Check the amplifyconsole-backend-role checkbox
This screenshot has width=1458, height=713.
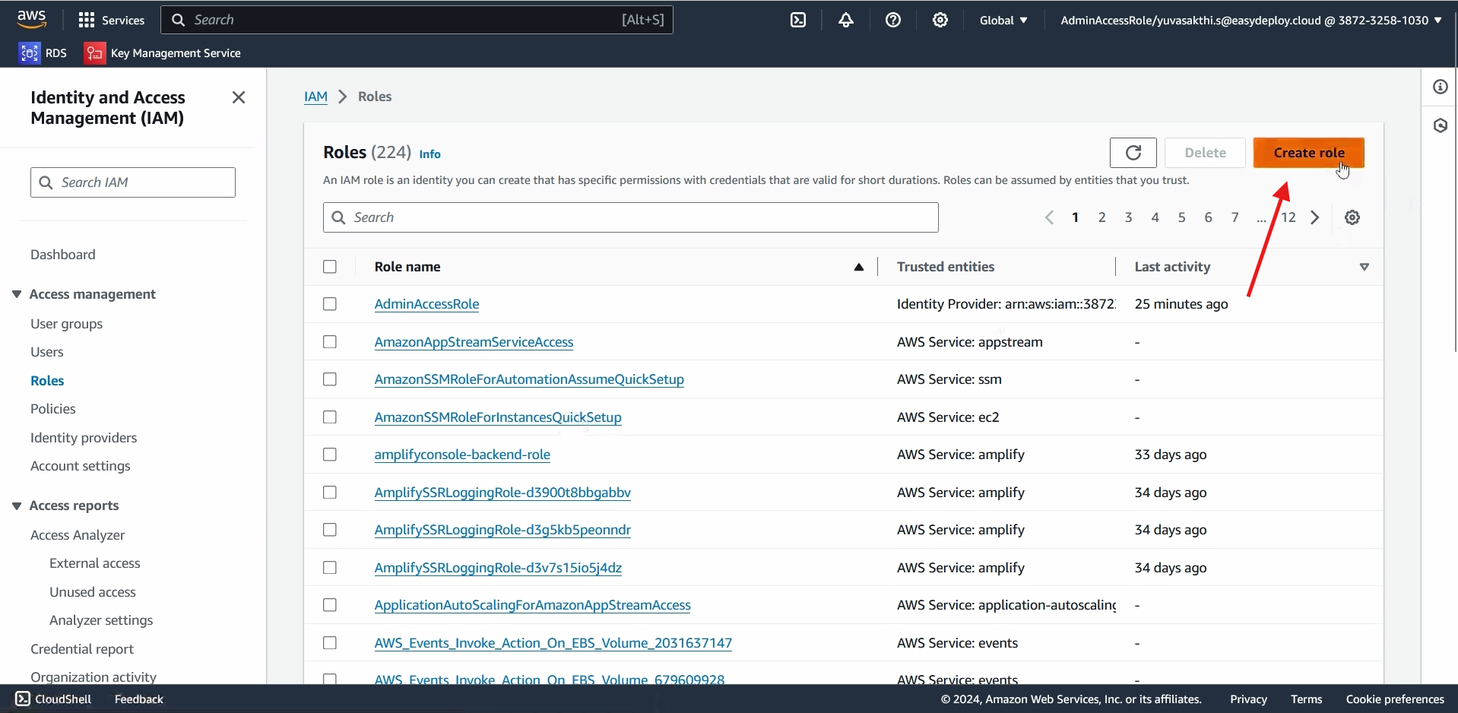tap(330, 455)
